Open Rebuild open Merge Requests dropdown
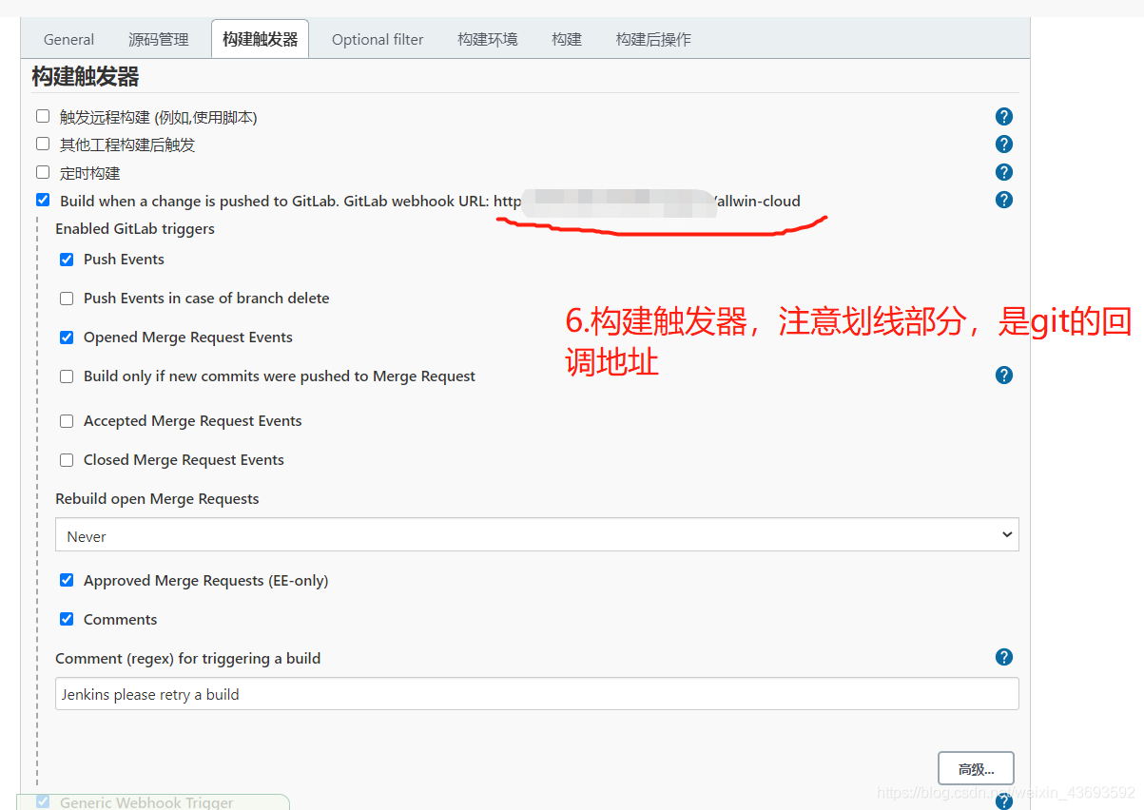The height and width of the screenshot is (810, 1144). [537, 535]
